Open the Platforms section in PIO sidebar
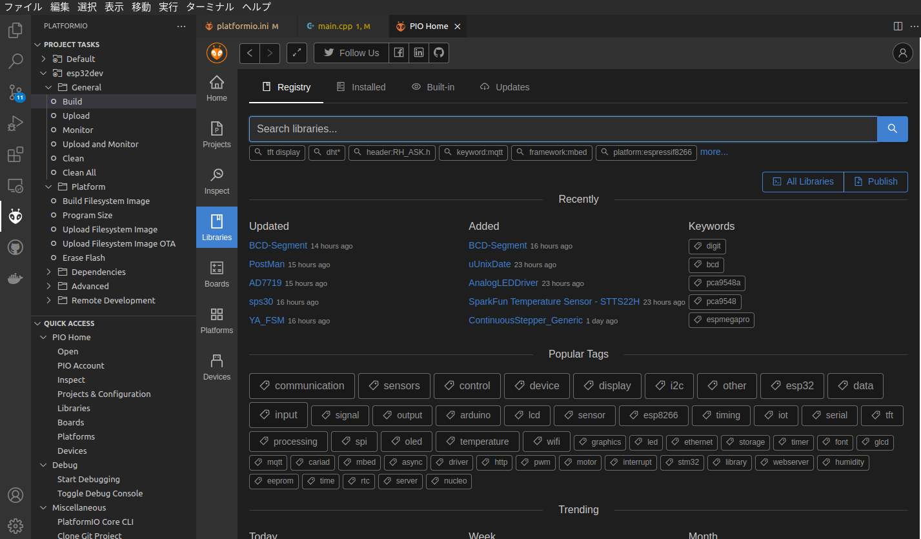The width and height of the screenshot is (921, 539). 217,321
